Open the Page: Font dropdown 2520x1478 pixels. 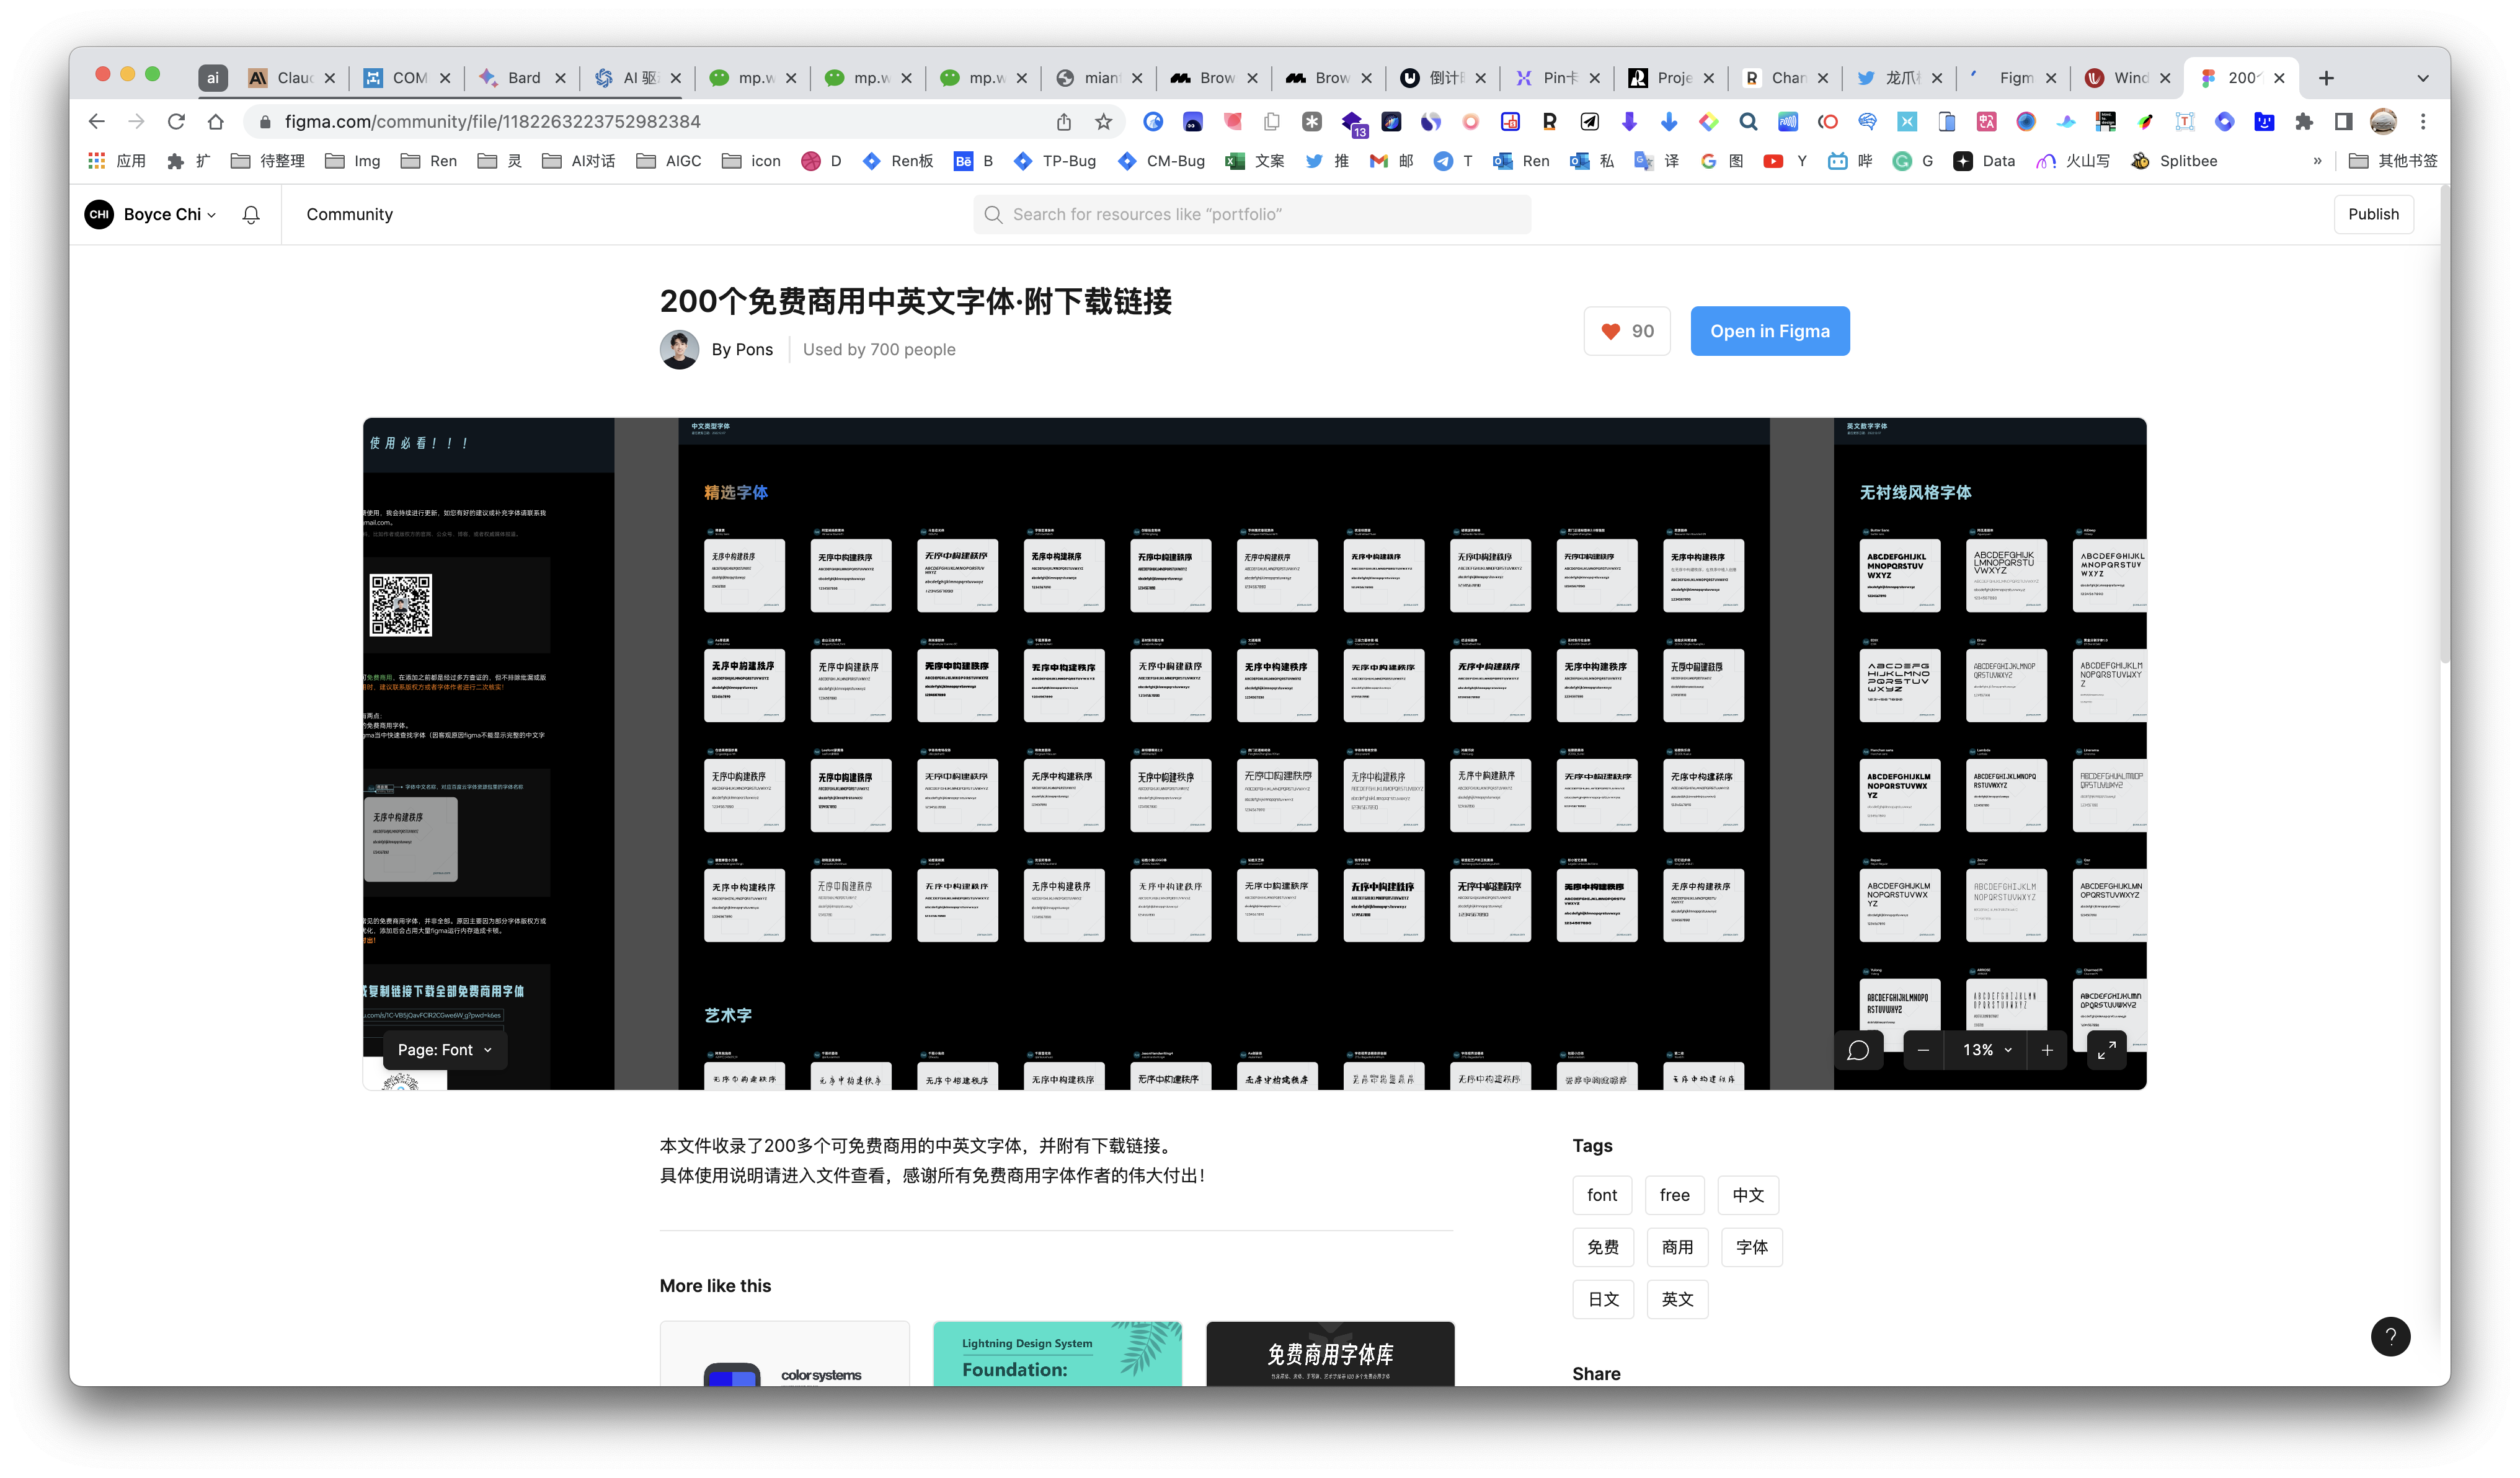pos(444,1050)
